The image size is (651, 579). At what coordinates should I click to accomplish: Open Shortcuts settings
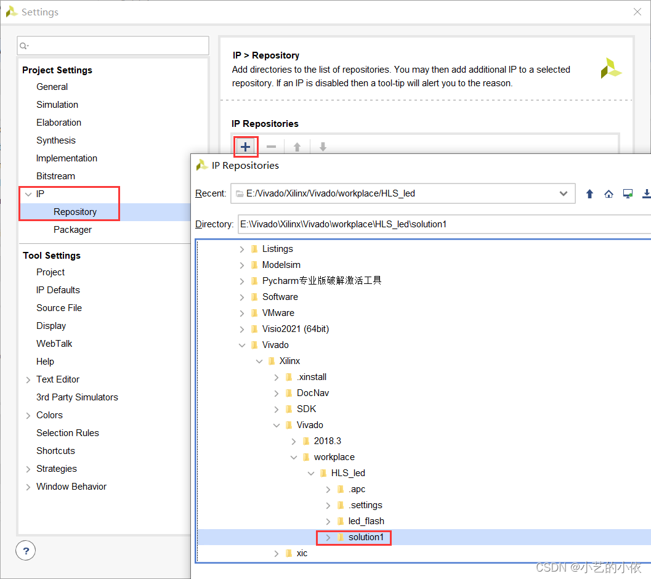pos(55,451)
